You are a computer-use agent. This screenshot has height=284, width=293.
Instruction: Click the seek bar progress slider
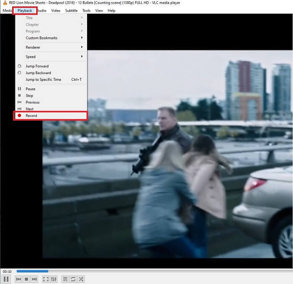(x=154, y=271)
